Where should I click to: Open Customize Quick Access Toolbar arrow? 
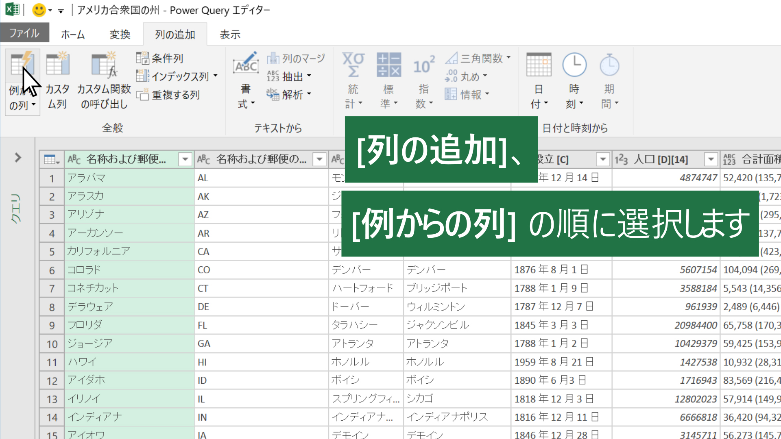tap(61, 11)
